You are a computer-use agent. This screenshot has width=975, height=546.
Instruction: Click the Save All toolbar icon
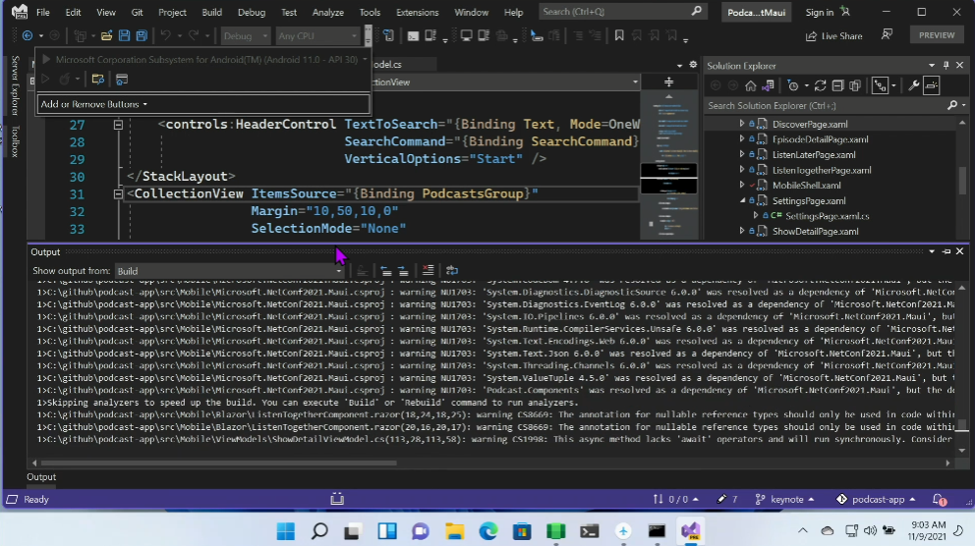pyautogui.click(x=142, y=35)
